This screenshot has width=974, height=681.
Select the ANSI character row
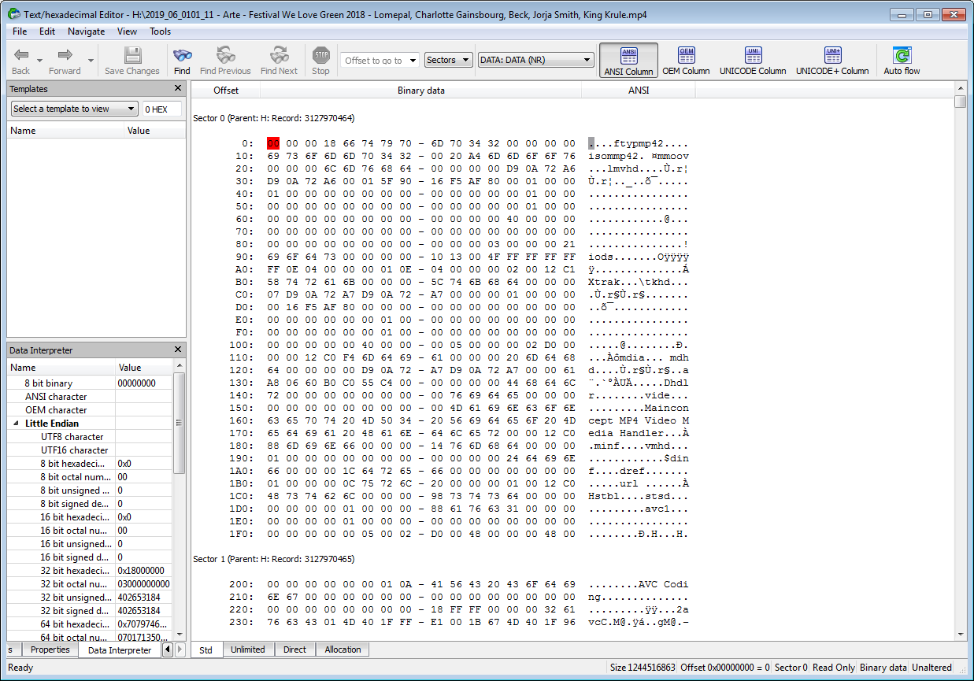pyautogui.click(x=90, y=397)
